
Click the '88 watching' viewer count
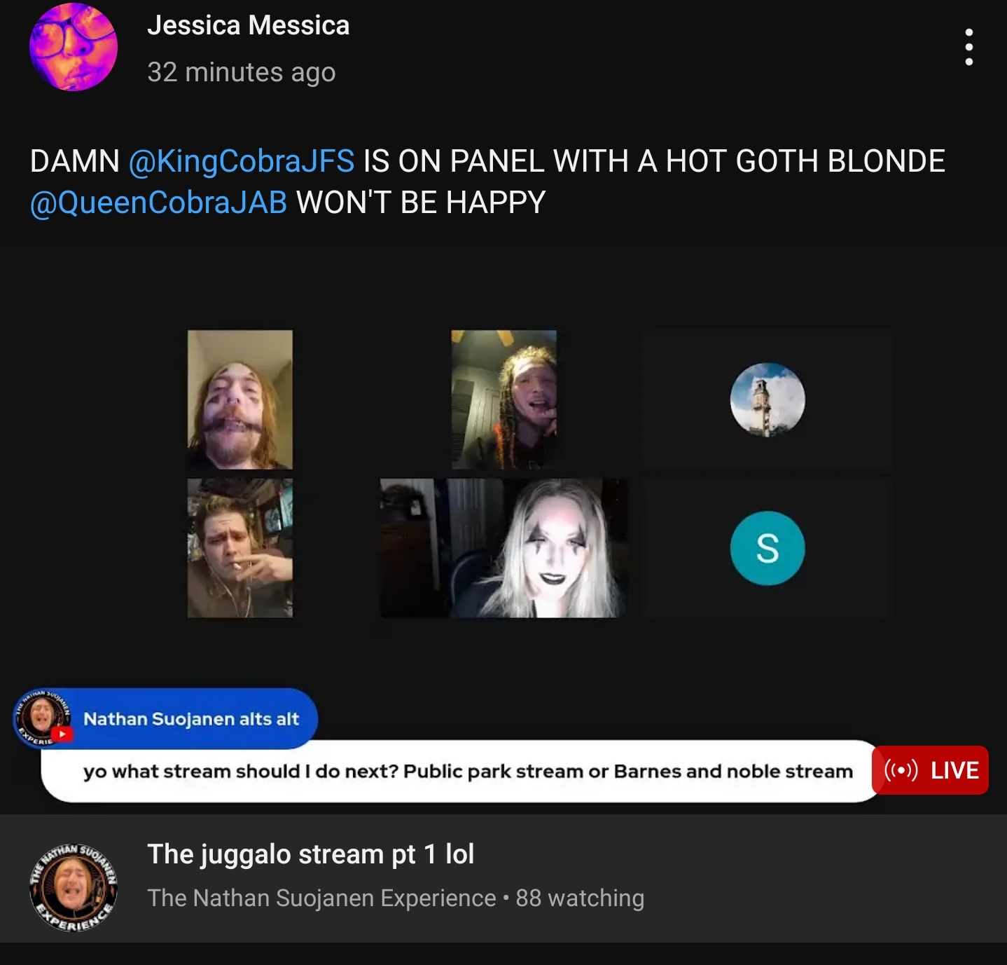(x=580, y=898)
